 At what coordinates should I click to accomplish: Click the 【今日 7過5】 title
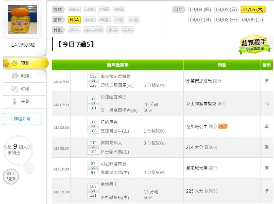click(x=76, y=44)
